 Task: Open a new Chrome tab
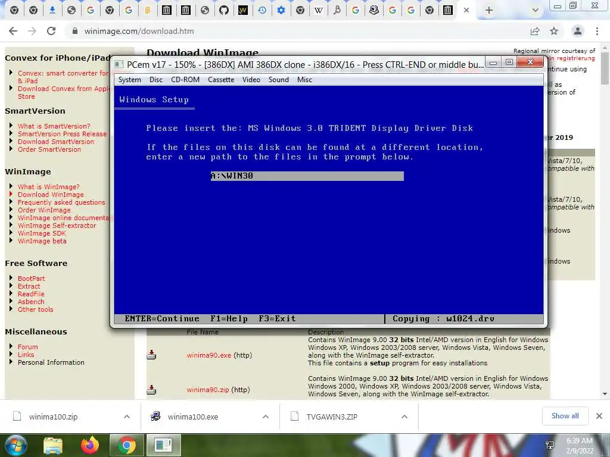click(489, 11)
